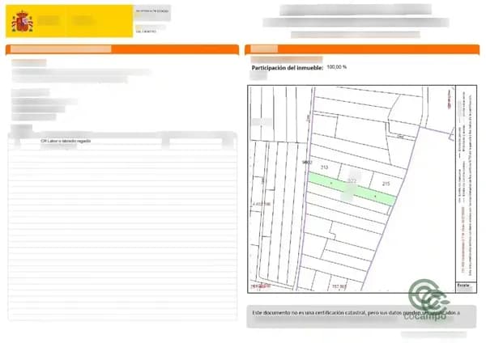This screenshot has height=343, width=486.
Task: Click the cocampo watermark logo
Action: click(x=429, y=301)
